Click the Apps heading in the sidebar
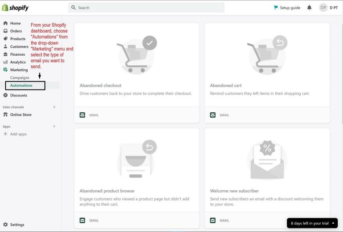This screenshot has width=343, height=232. (6, 126)
